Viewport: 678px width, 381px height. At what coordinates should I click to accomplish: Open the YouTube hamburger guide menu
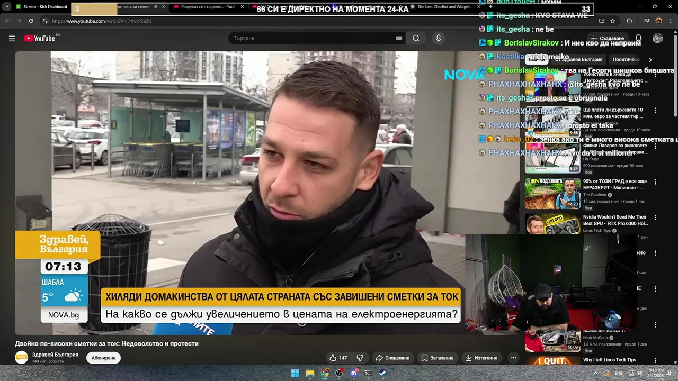[x=12, y=38]
